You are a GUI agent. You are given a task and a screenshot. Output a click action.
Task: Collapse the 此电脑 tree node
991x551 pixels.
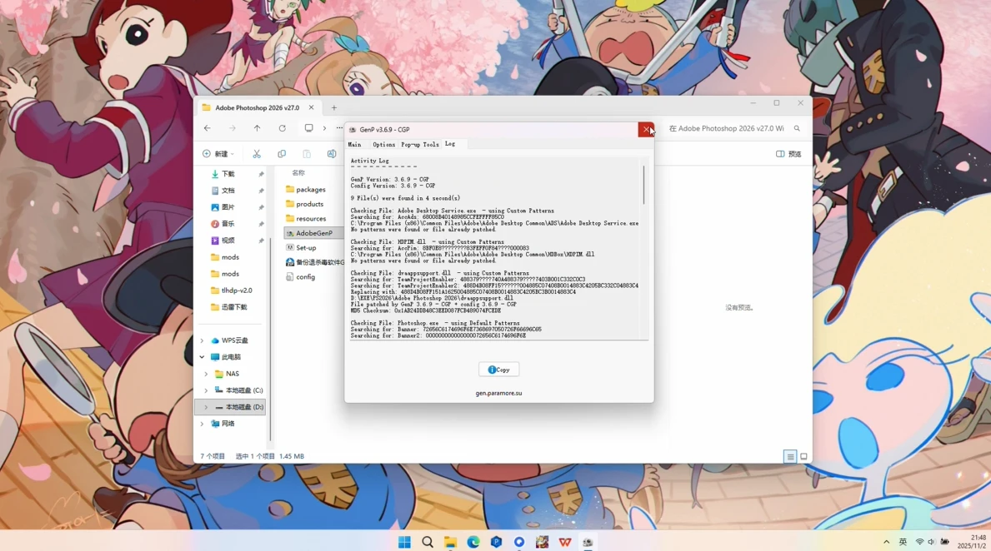201,356
